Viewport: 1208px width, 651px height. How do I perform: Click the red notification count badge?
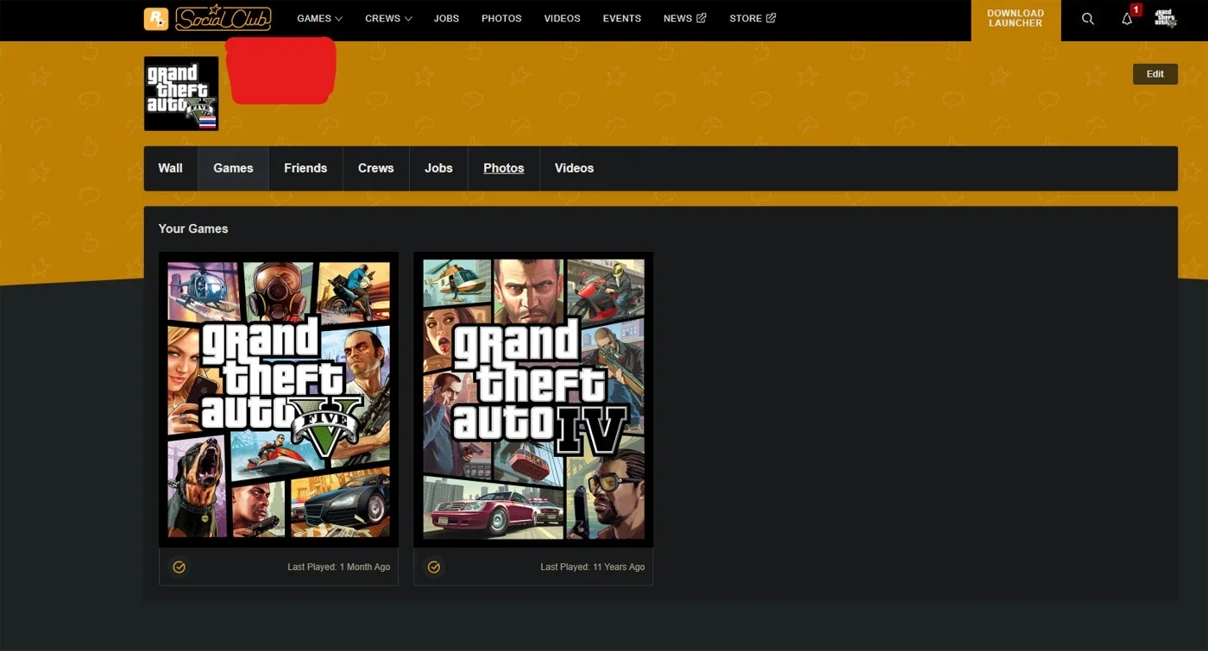pos(1136,9)
